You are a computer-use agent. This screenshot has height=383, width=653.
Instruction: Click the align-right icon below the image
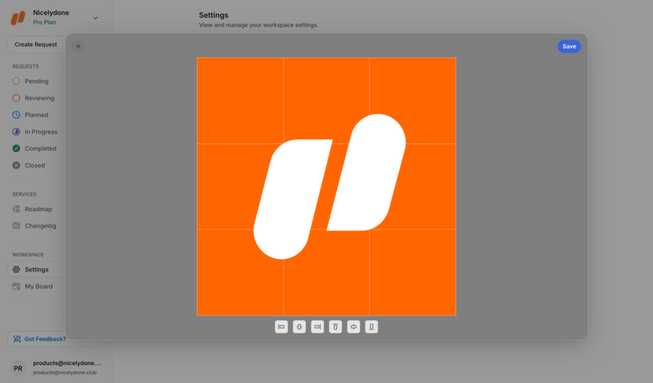[318, 327]
